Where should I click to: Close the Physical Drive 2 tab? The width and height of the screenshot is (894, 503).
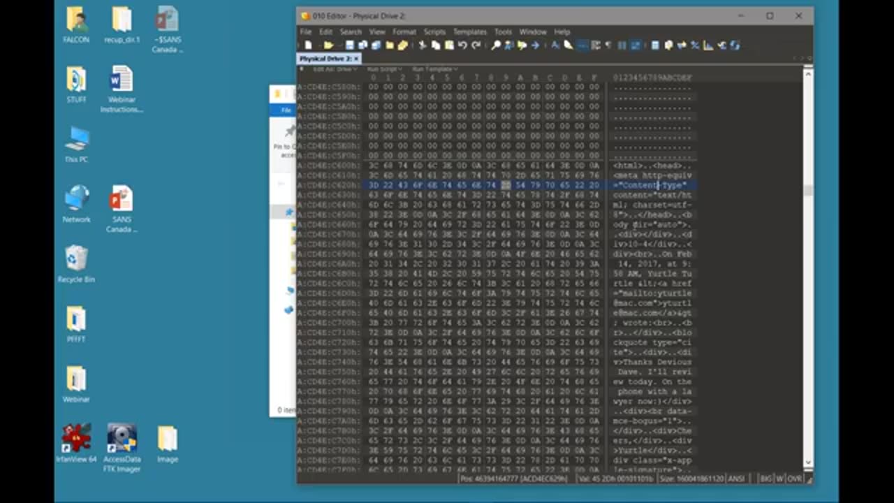click(356, 59)
